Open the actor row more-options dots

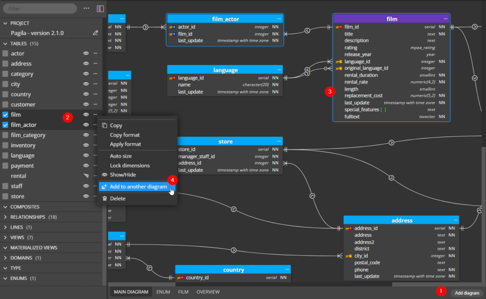tap(95, 53)
